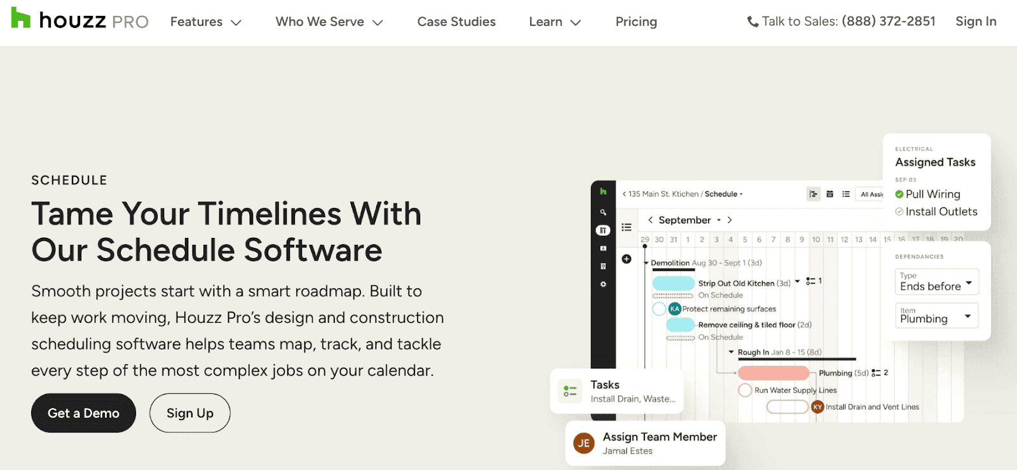
Task: Click the green Tasks card icon
Action: pyautogui.click(x=570, y=391)
